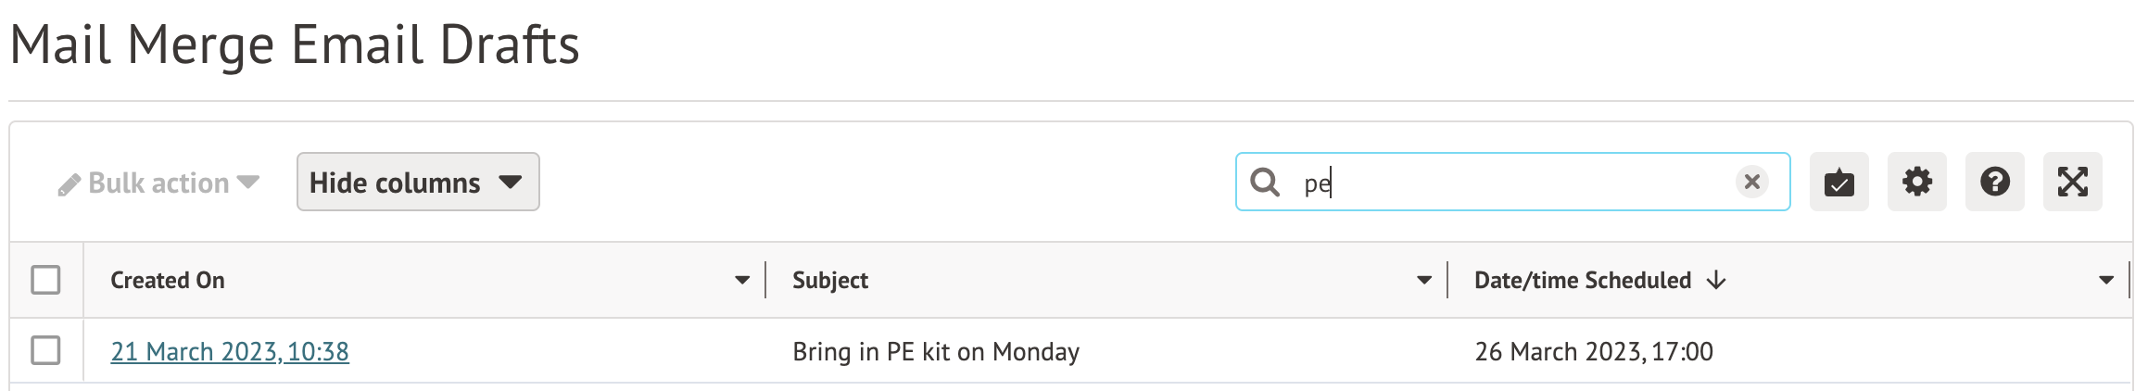Toggle the select all rows checkbox
Screen dimensions: 2148x391
tap(45, 280)
